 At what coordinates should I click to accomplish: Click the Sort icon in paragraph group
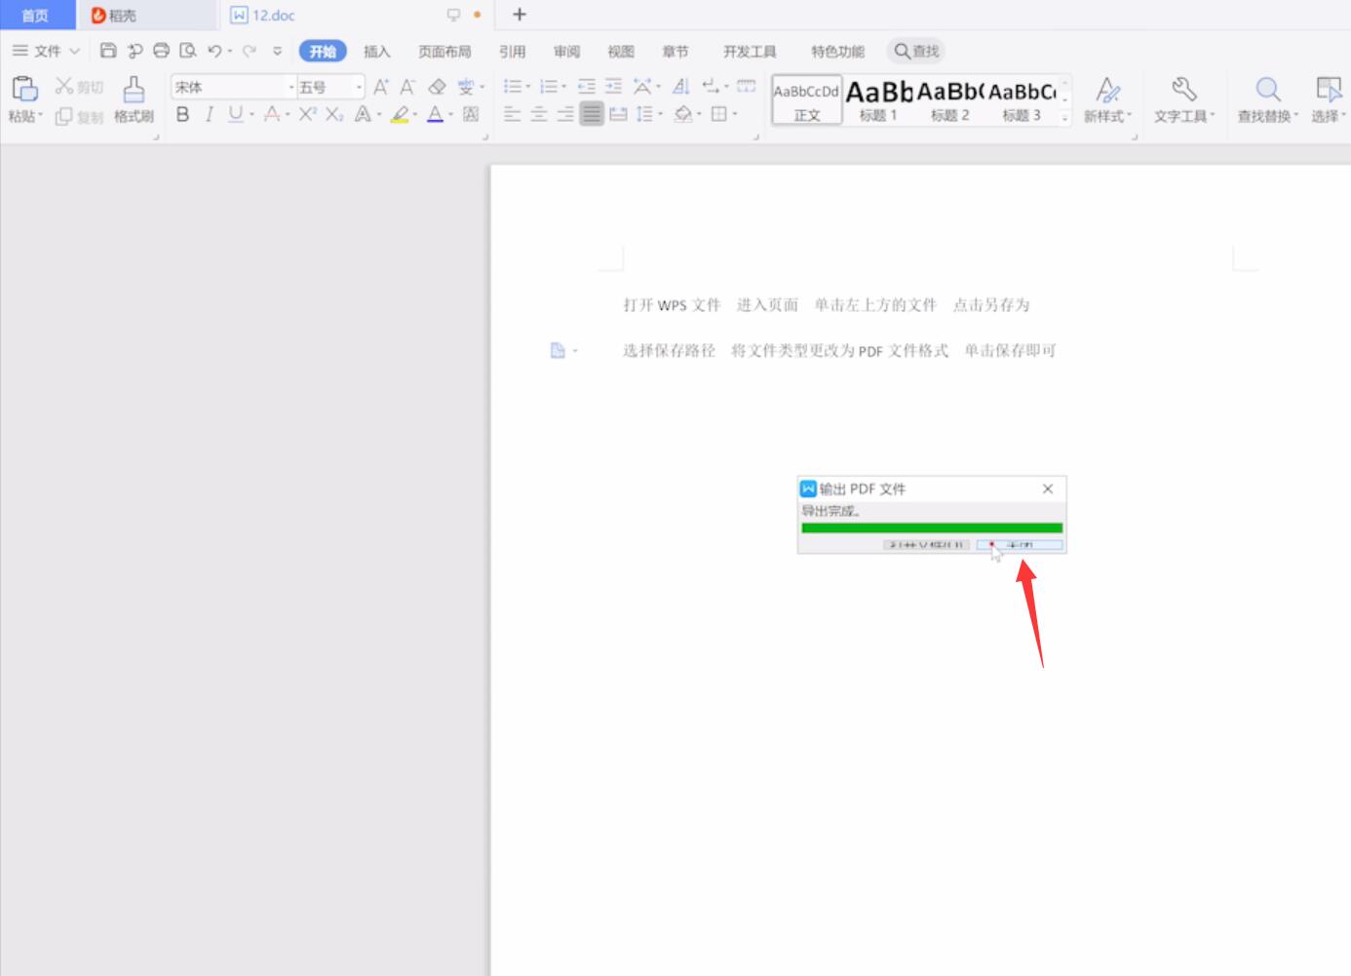coord(681,87)
